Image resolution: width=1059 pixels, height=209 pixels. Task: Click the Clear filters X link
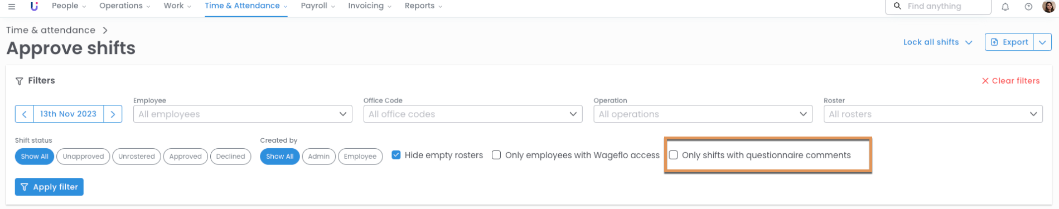1010,81
